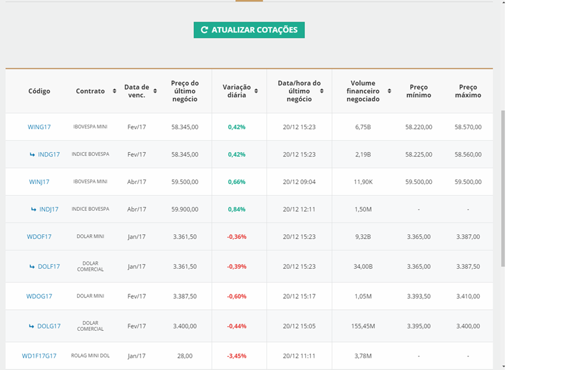Select the DOLG17 code link
Viewport: 588px width, 370px height.
click(49, 326)
